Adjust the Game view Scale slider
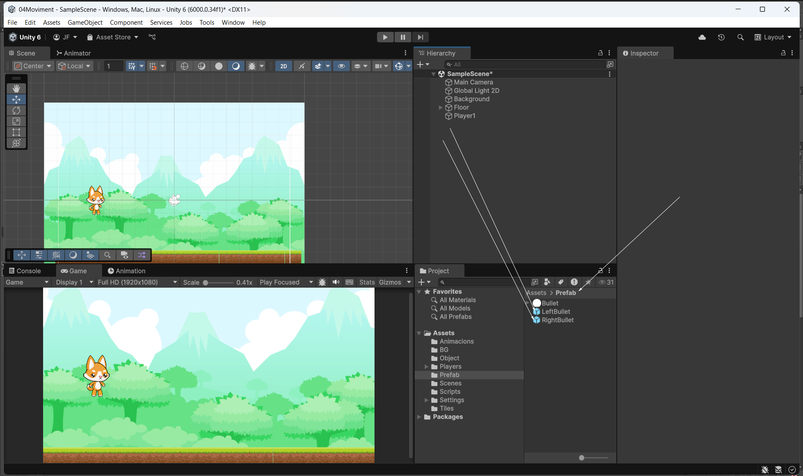Viewport: 803px width, 476px height. click(x=205, y=283)
